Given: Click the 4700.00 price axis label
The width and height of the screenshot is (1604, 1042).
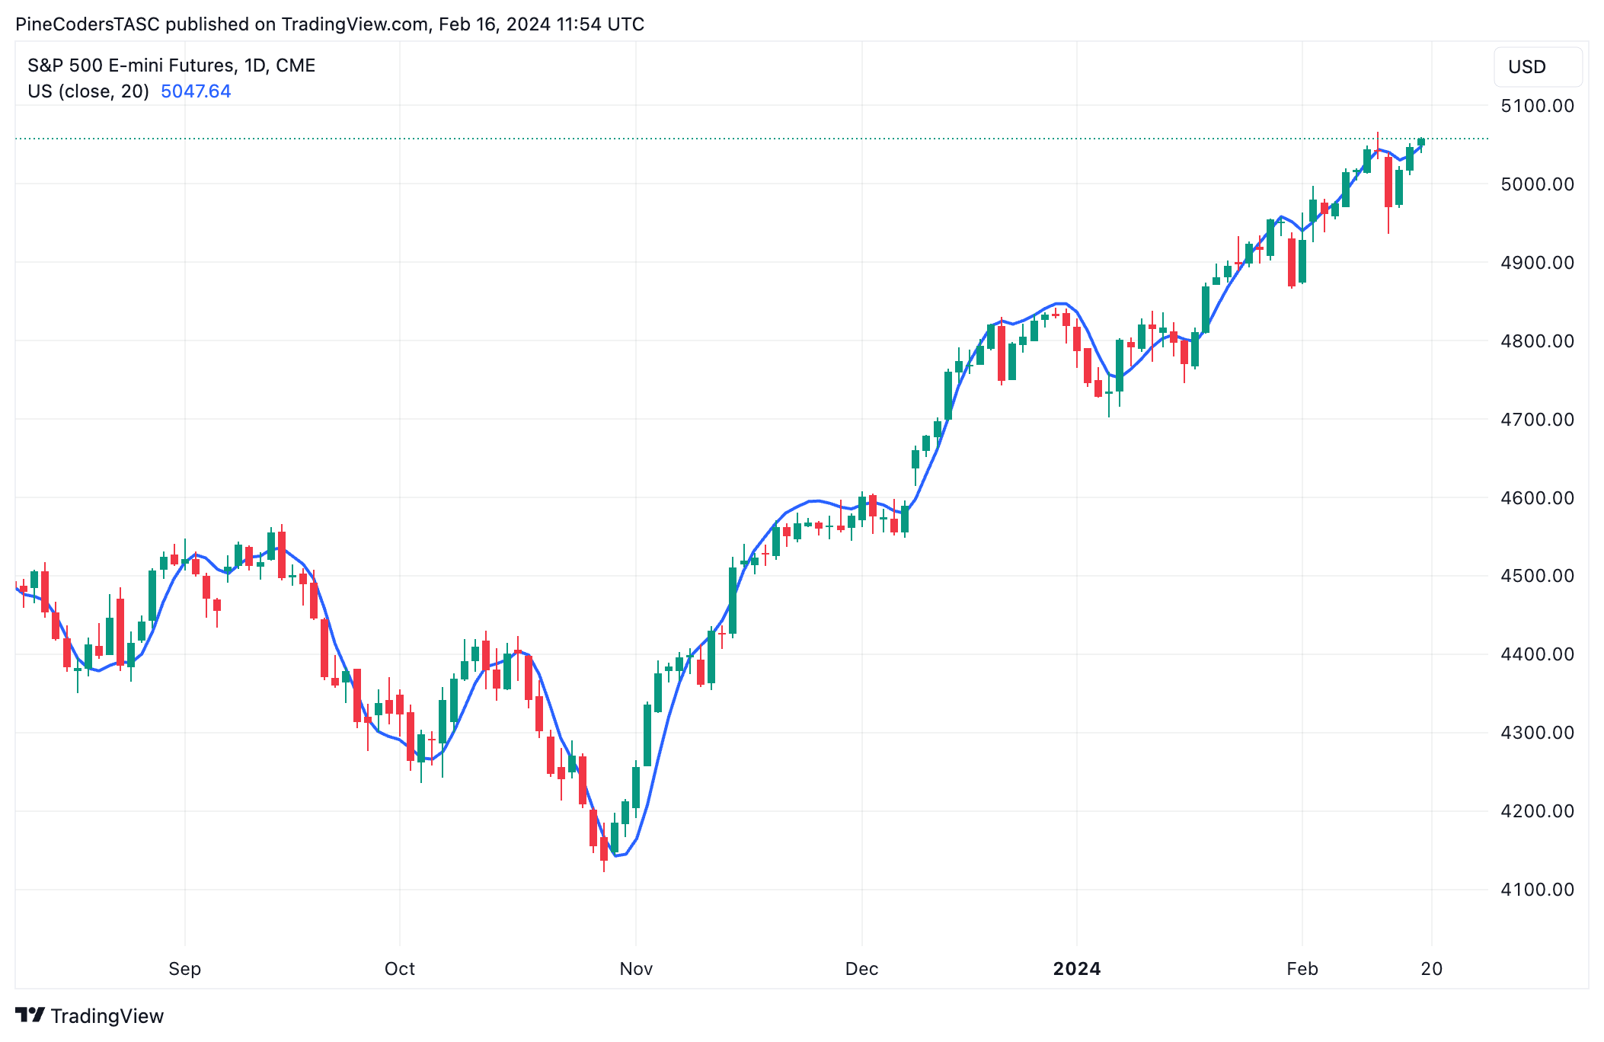Looking at the screenshot, I should pos(1537,420).
